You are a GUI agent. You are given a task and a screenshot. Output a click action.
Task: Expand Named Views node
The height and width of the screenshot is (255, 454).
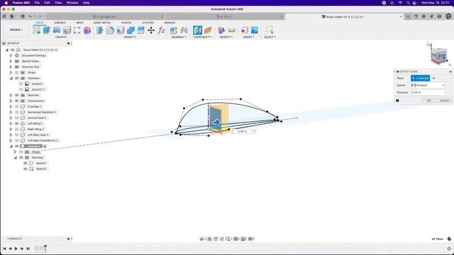click(x=11, y=62)
